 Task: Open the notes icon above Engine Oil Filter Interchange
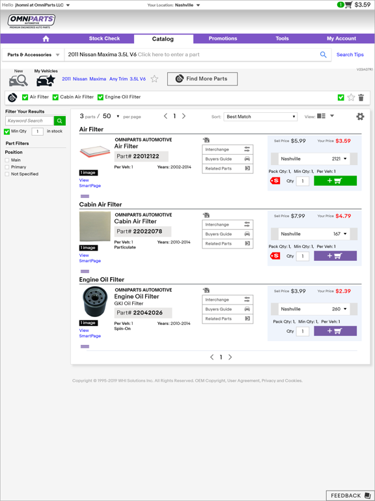(x=206, y=290)
